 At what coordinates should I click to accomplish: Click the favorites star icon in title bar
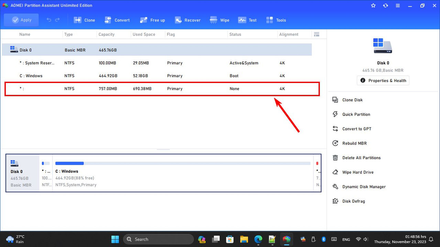click(x=374, y=5)
